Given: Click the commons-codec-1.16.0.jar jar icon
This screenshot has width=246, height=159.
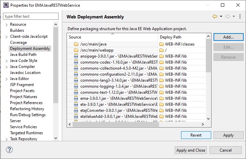Looking at the screenshot, I should (x=76, y=62).
